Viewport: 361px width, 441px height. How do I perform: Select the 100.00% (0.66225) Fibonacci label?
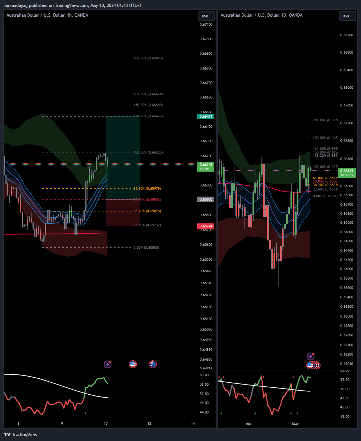coord(148,152)
